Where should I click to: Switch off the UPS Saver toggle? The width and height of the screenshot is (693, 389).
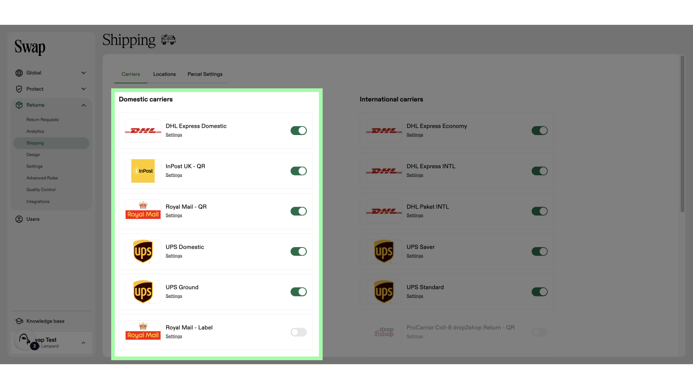(540, 251)
